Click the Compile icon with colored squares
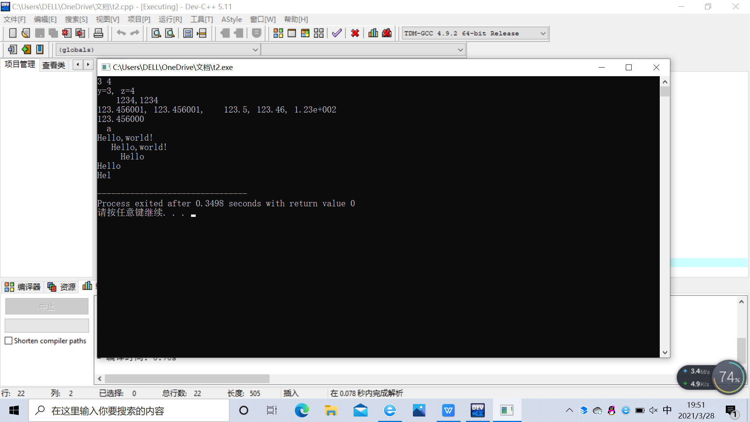The image size is (750, 422). pyautogui.click(x=278, y=33)
